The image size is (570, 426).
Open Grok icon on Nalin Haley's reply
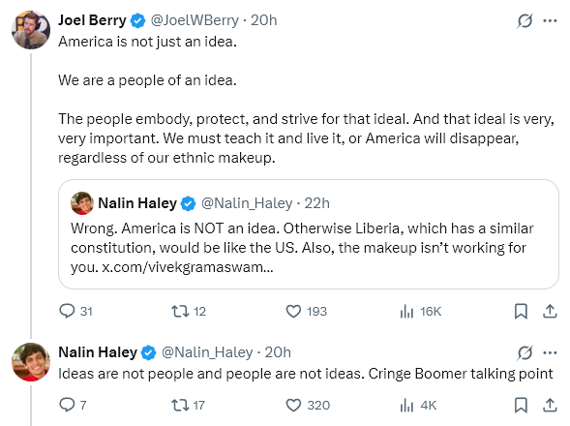point(525,352)
